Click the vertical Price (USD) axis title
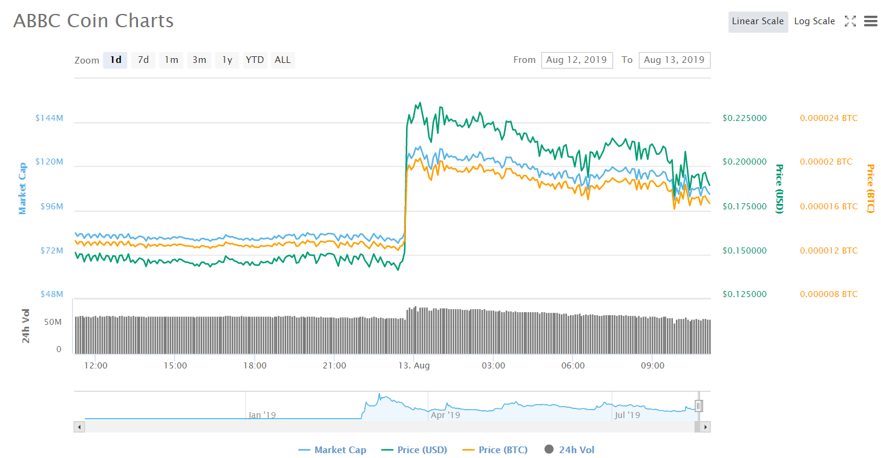This screenshot has width=881, height=458. 779,189
